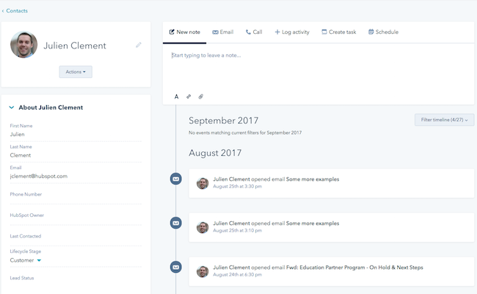Click avatar on 3:10 pm email event
The image size is (477, 294).
203,227
